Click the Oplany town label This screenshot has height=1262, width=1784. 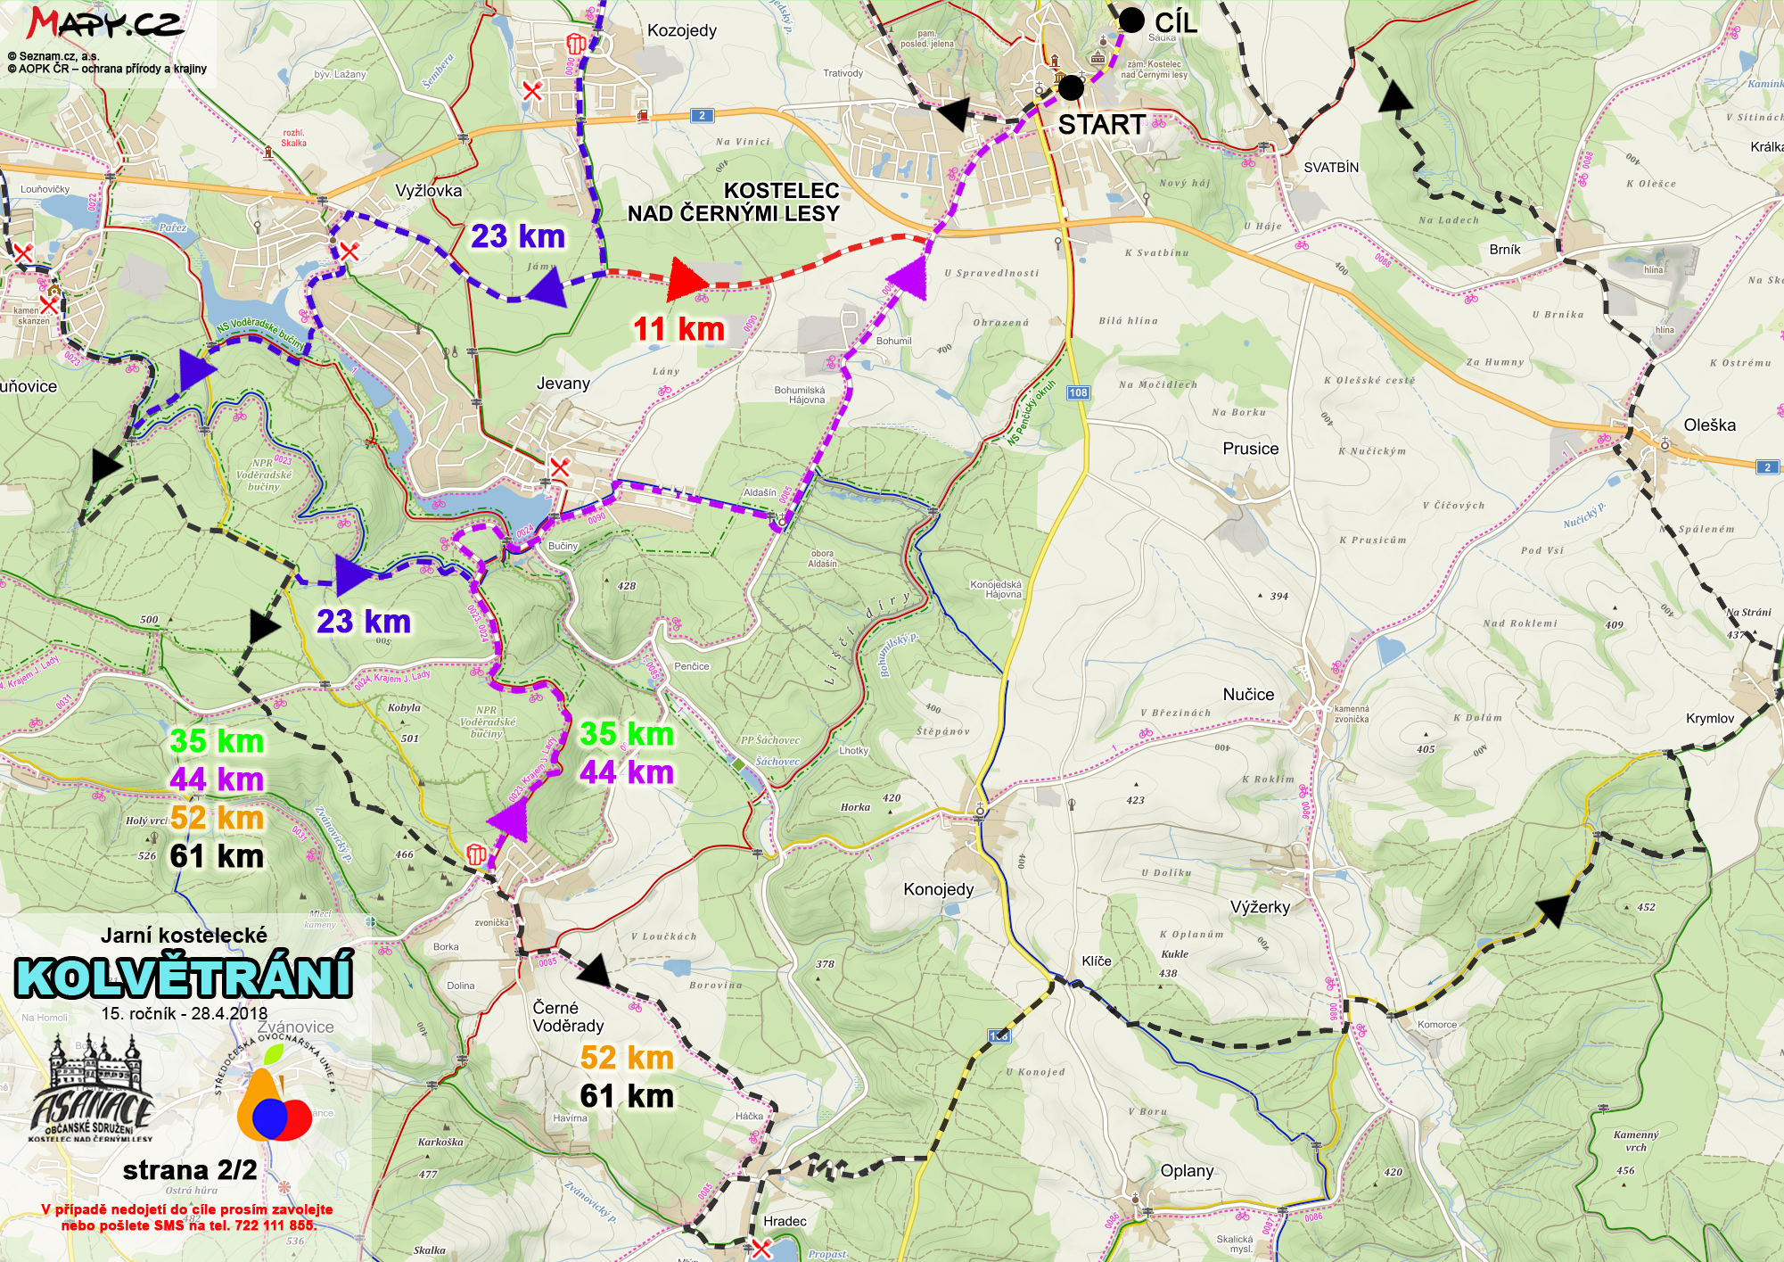click(1188, 1171)
